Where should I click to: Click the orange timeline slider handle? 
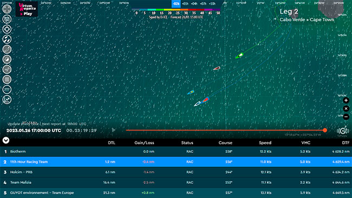[325, 130]
